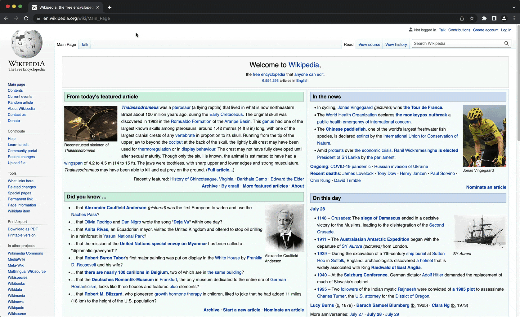The width and height of the screenshot is (520, 317).
Task: Click the browser back arrow
Action: point(6,18)
